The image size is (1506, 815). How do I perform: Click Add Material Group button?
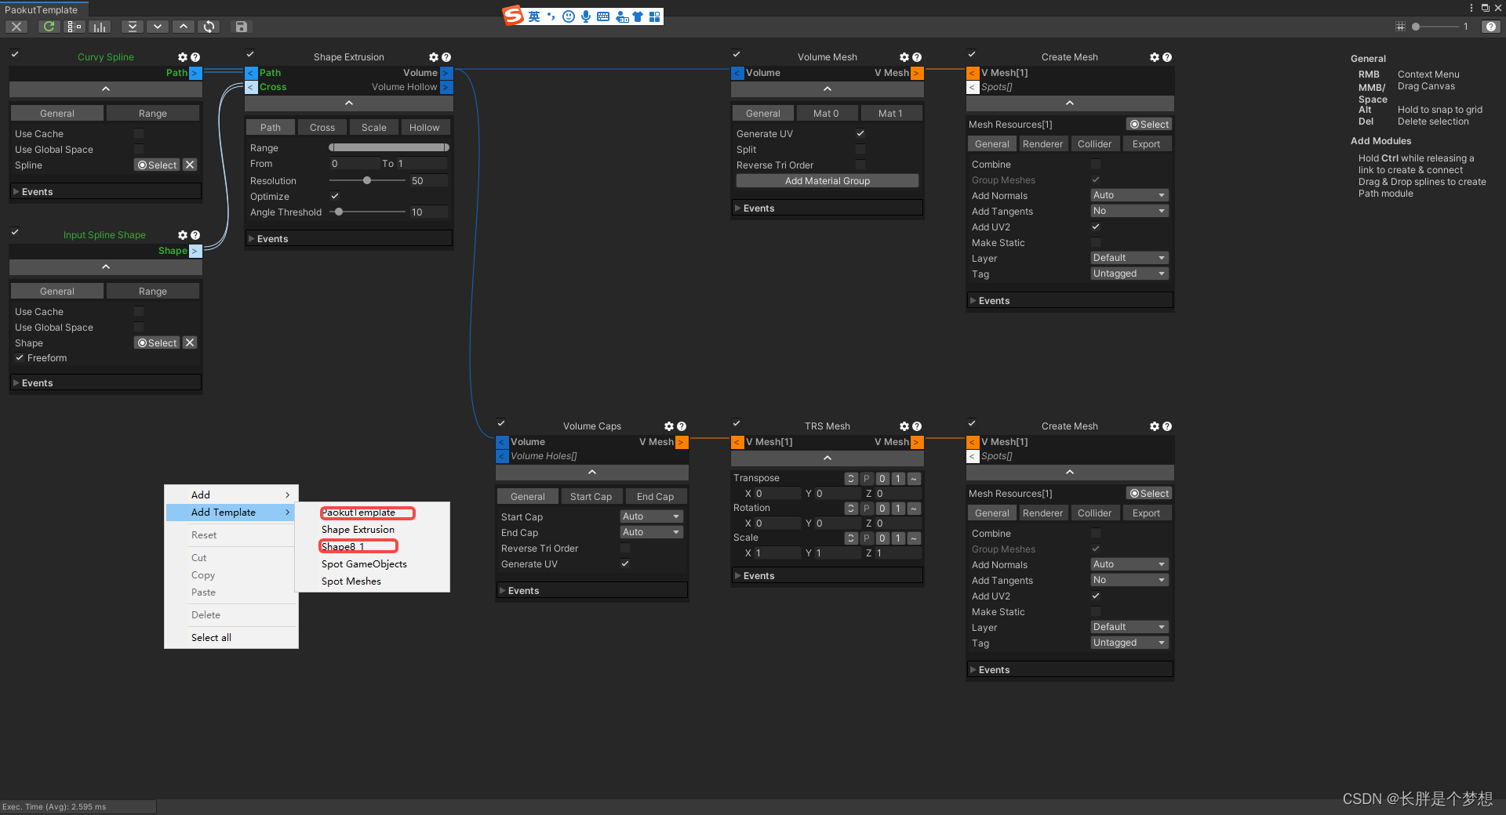[x=828, y=181]
